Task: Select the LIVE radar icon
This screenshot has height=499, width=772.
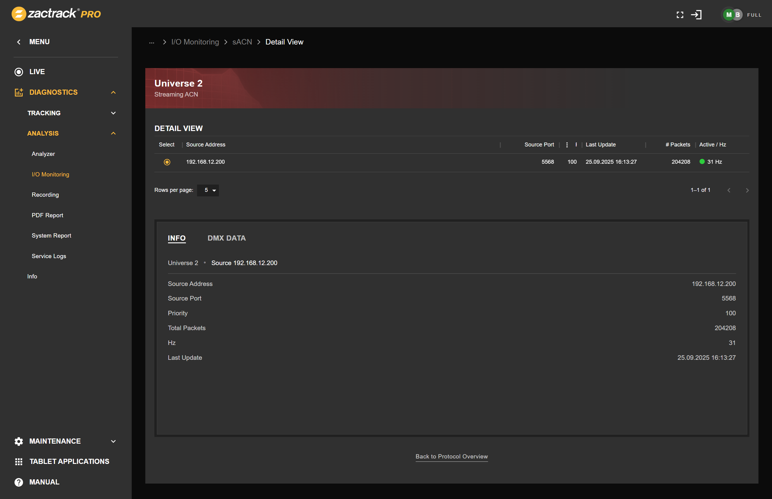Action: 18,72
